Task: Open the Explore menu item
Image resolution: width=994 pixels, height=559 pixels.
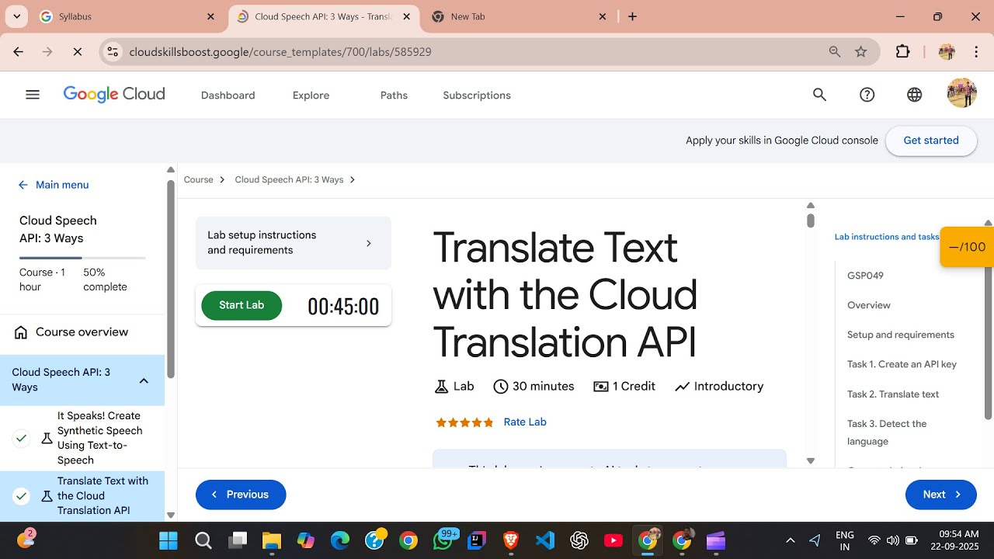Action: click(311, 95)
